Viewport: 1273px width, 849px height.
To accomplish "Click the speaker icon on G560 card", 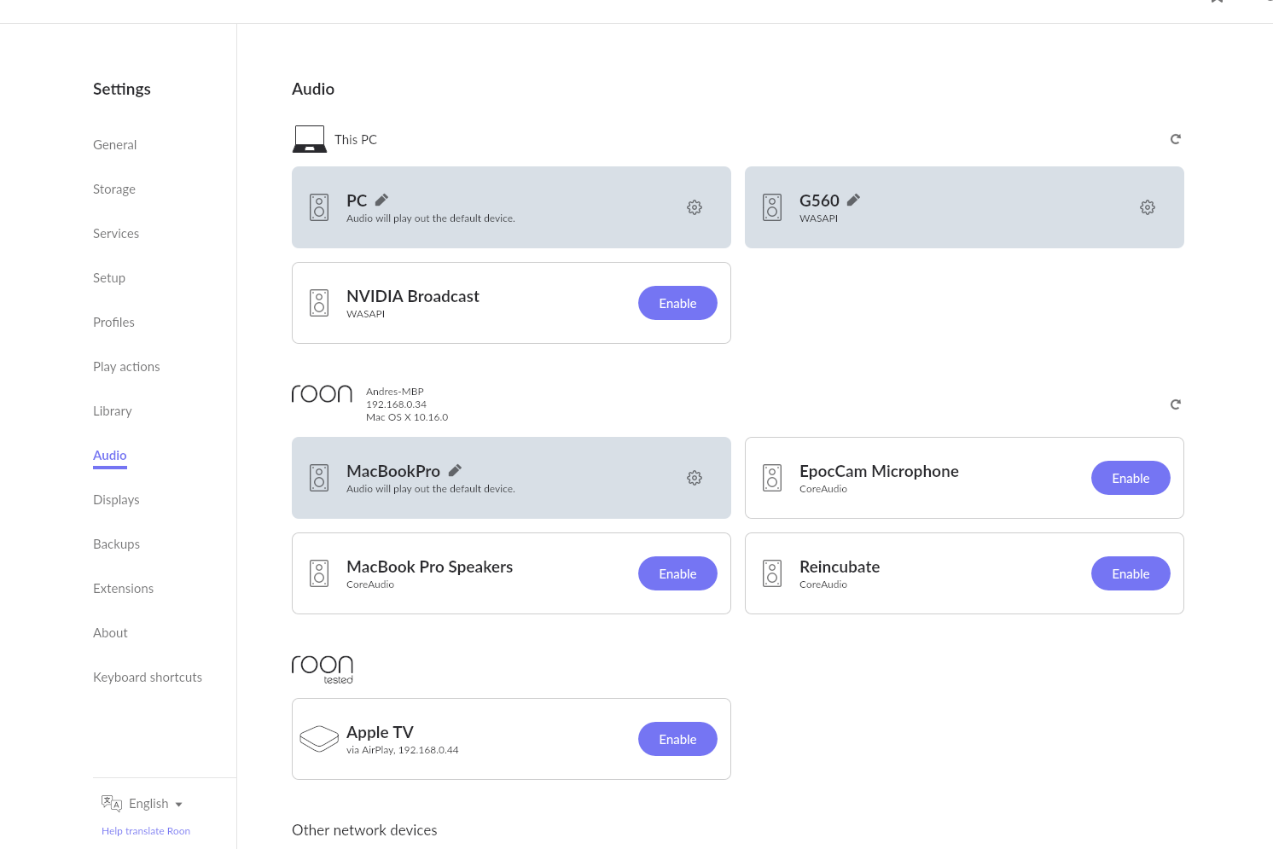I will coord(772,207).
